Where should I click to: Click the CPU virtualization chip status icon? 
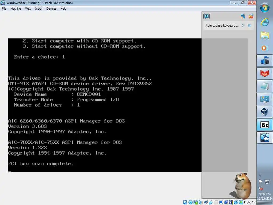click(231, 202)
